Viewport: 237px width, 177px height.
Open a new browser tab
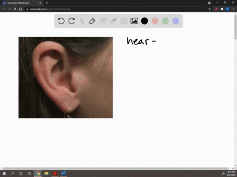pyautogui.click(x=47, y=3)
